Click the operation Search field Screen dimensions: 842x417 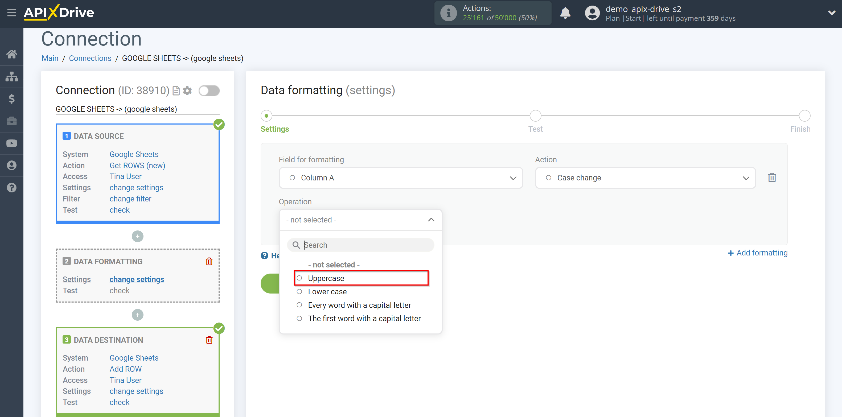(x=360, y=245)
